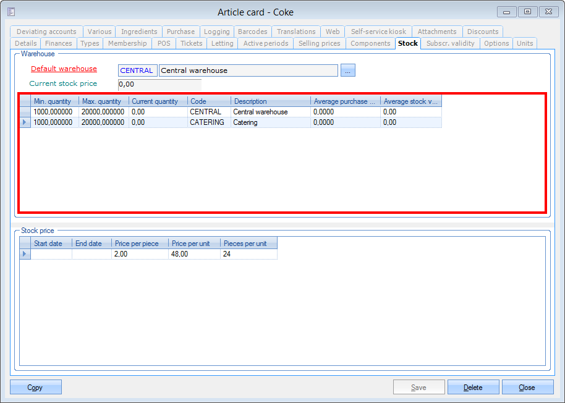The image size is (565, 403).
Task: Maximize the Article card window
Action: coord(527,12)
